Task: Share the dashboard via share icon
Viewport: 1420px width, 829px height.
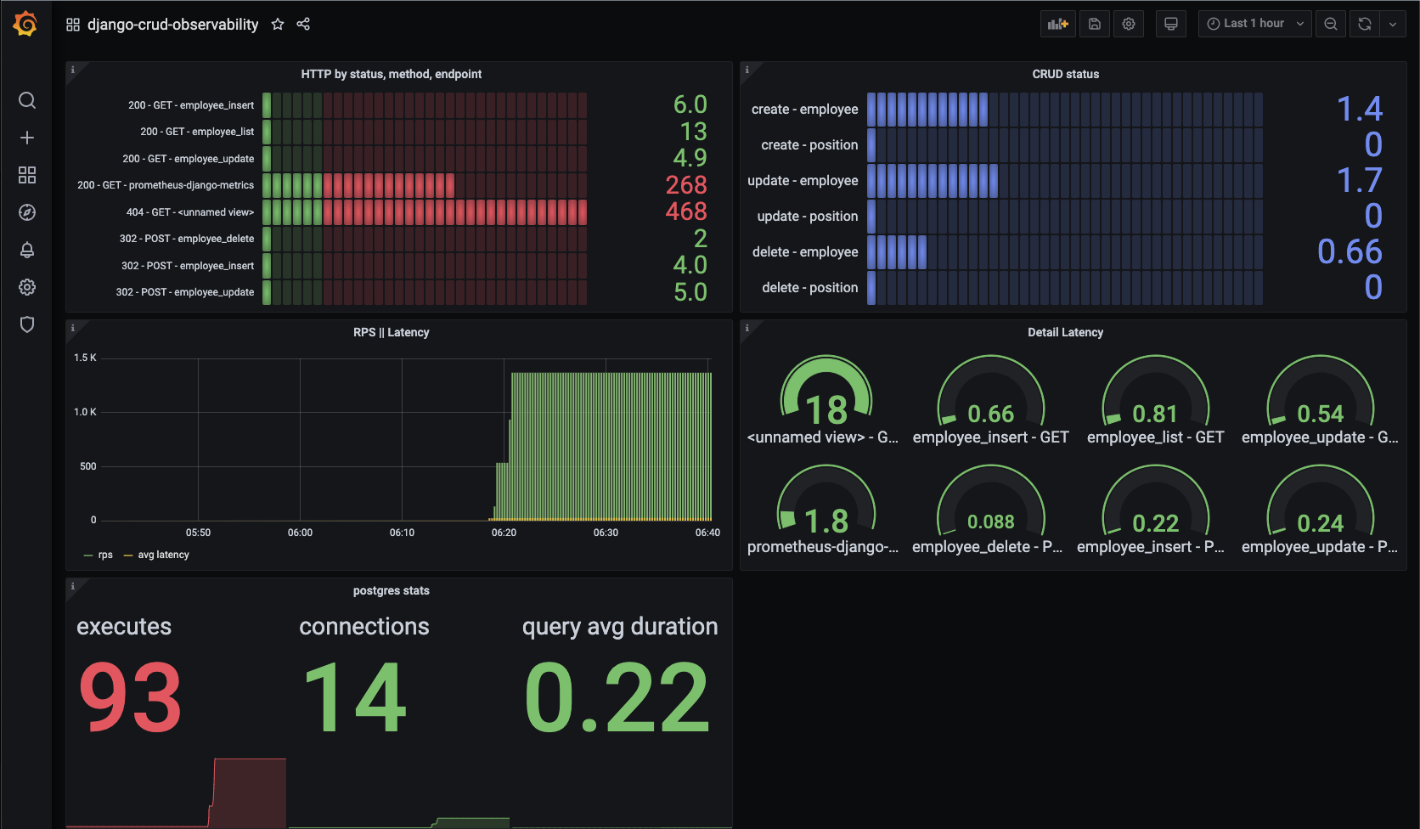Action: [303, 24]
